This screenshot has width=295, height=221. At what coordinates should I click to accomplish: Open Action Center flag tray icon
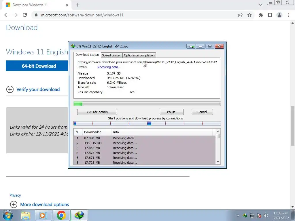pyautogui.click(x=259, y=216)
